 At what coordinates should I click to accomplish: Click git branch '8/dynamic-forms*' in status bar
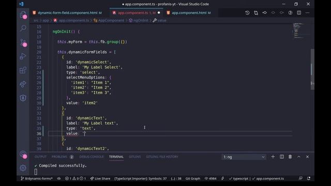tap(37, 178)
